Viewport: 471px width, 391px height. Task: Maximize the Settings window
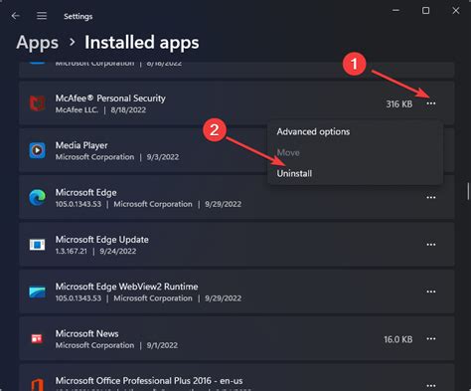click(x=425, y=11)
